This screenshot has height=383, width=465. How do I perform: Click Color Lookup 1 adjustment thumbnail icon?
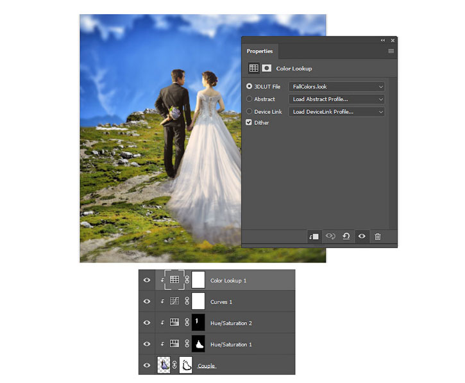tap(174, 280)
